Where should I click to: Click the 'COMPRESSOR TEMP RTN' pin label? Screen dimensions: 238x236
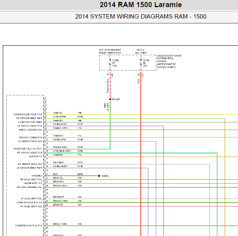[x=28, y=114]
